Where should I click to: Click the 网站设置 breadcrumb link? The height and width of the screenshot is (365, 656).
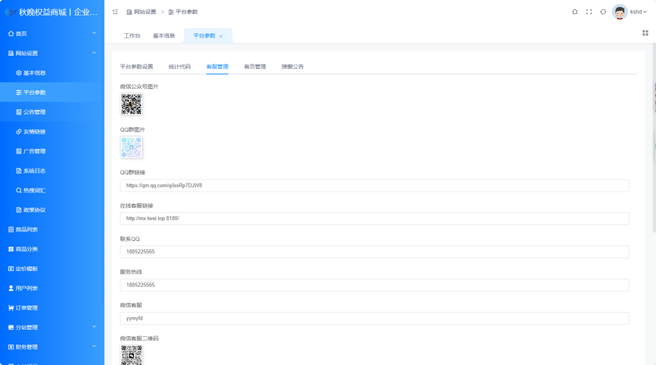[x=144, y=12]
